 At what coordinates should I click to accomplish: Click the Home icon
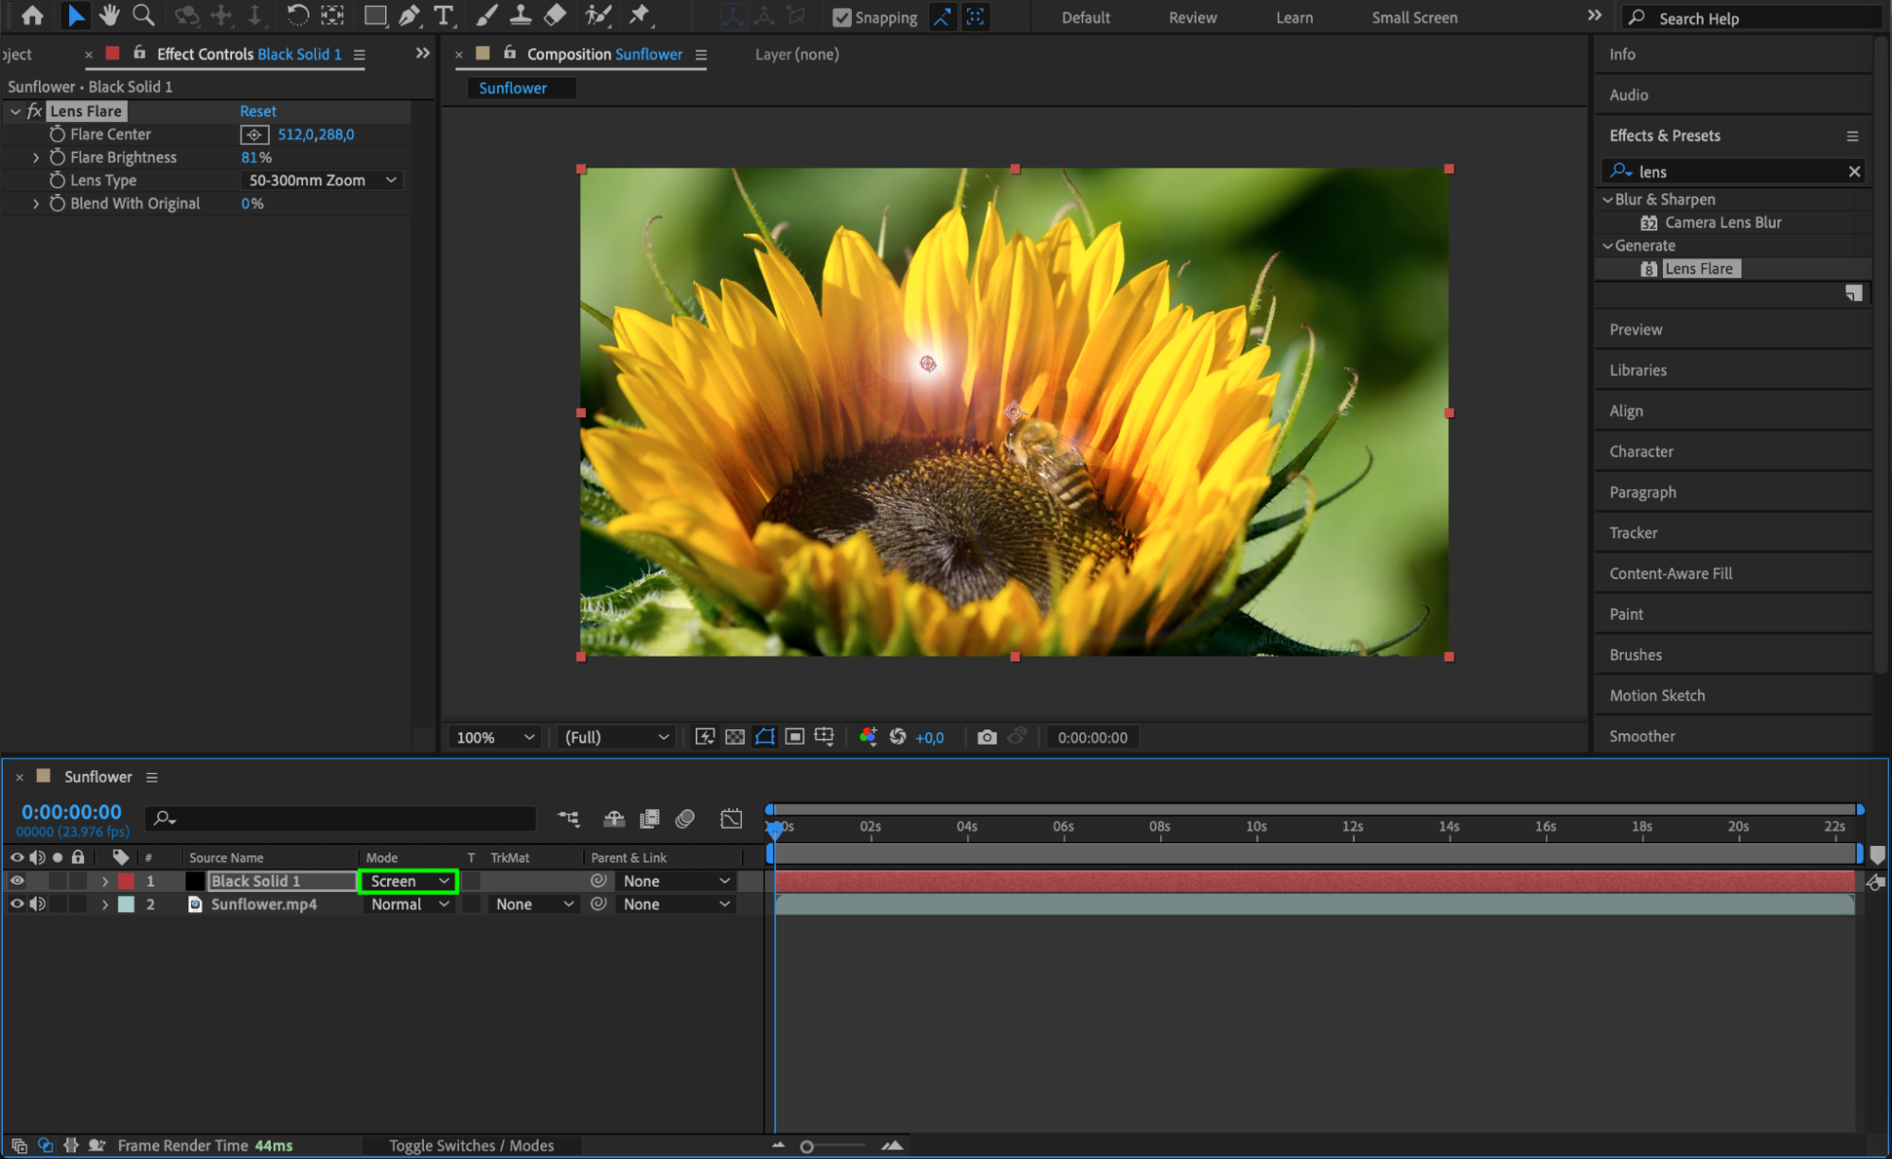click(x=31, y=15)
